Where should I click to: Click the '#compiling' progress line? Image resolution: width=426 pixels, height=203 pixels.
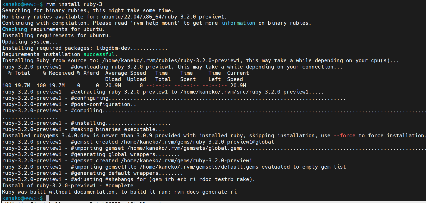87,111
